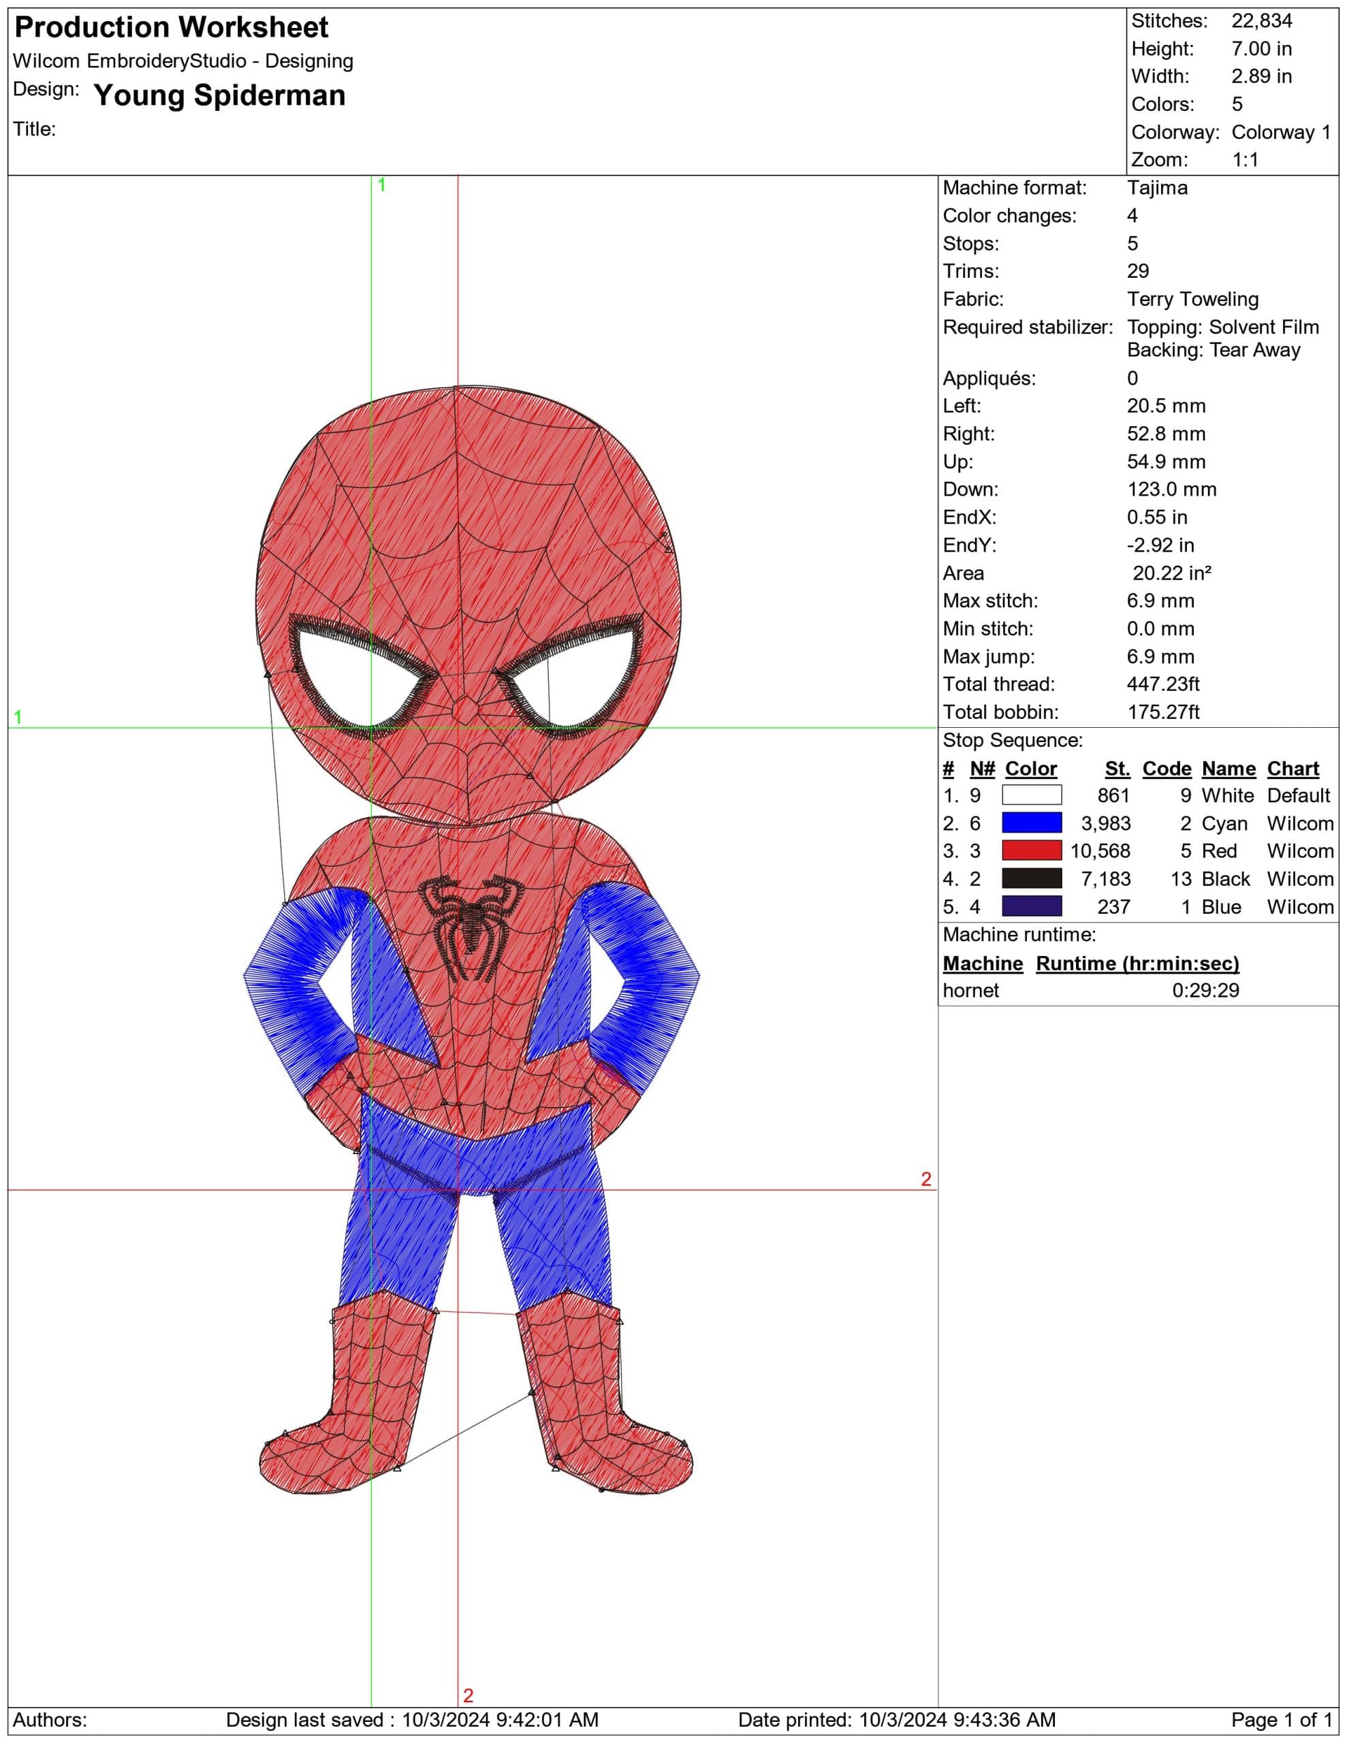Screen dimensions: 1347x1743
Task: Click the area value '20.22 in²'
Action: pos(1172,573)
